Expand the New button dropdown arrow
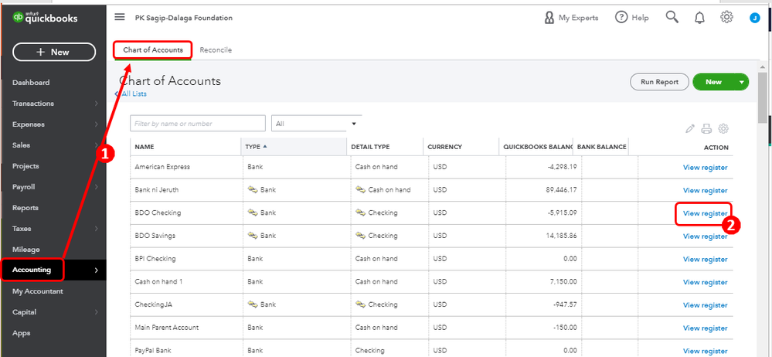The height and width of the screenshot is (357, 772). click(741, 82)
